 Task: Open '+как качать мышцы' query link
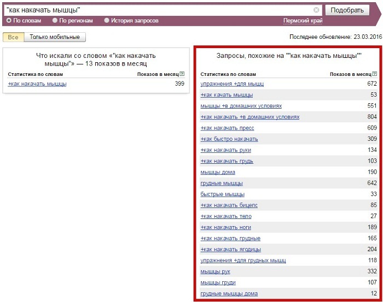227,95
